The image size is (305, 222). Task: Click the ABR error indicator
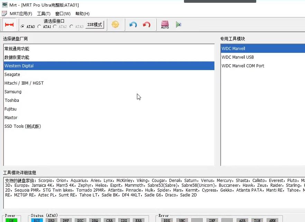tap(242, 220)
